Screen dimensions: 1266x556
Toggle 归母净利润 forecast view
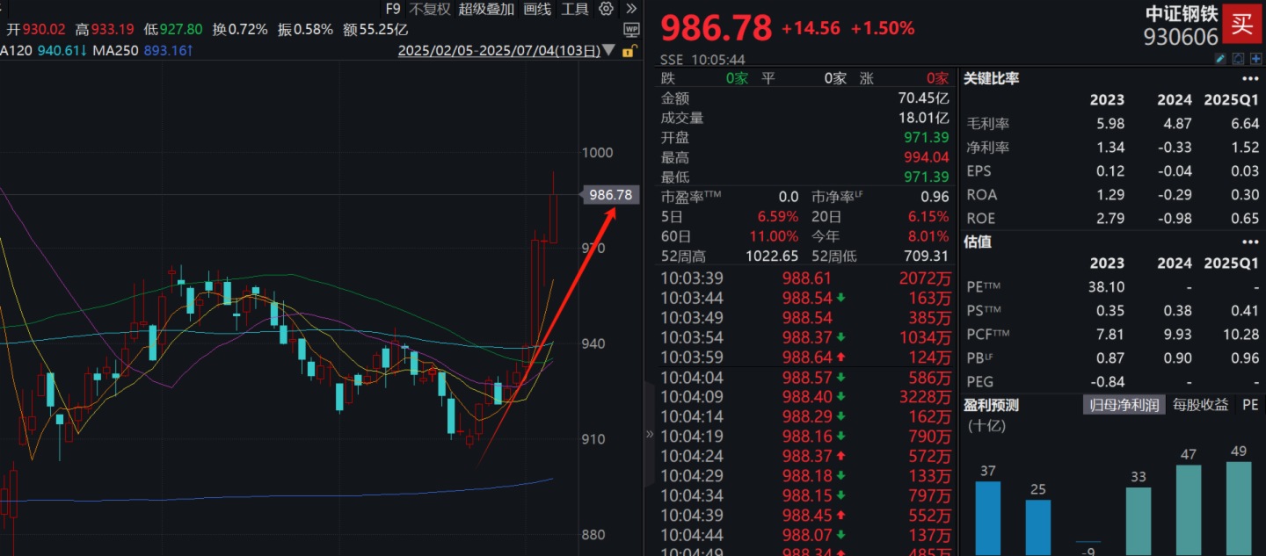click(1124, 405)
